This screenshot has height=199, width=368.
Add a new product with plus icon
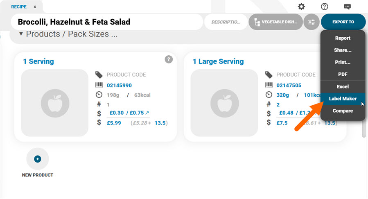click(38, 159)
